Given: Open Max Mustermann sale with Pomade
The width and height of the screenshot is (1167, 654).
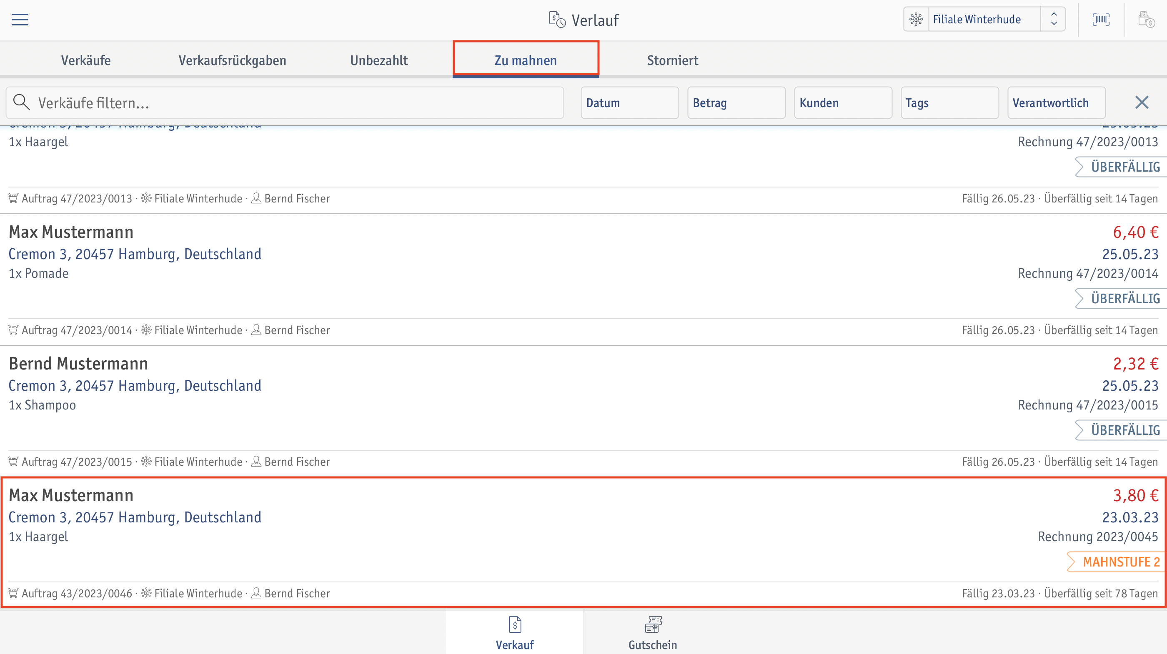Looking at the screenshot, I should point(583,280).
